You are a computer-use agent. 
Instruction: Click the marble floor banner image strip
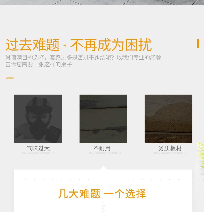(x=102, y=2)
